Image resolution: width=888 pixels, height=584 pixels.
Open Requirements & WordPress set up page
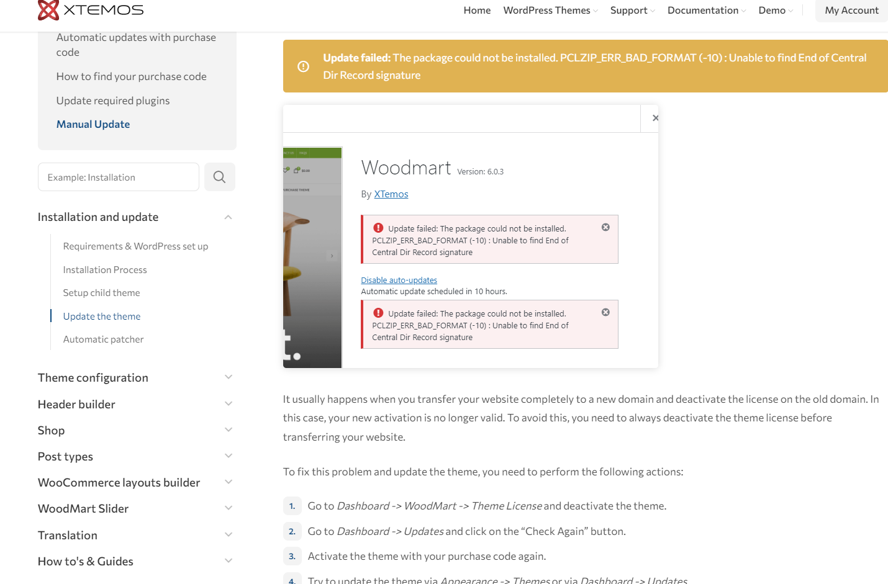coord(135,246)
